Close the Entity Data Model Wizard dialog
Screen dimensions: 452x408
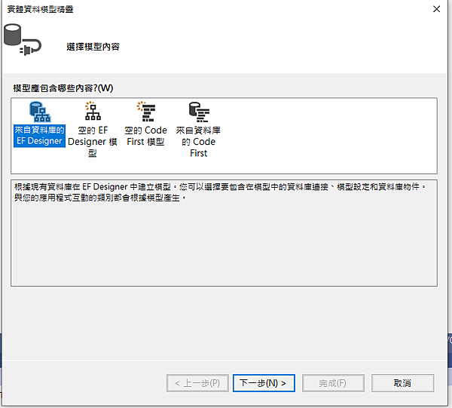click(x=436, y=9)
